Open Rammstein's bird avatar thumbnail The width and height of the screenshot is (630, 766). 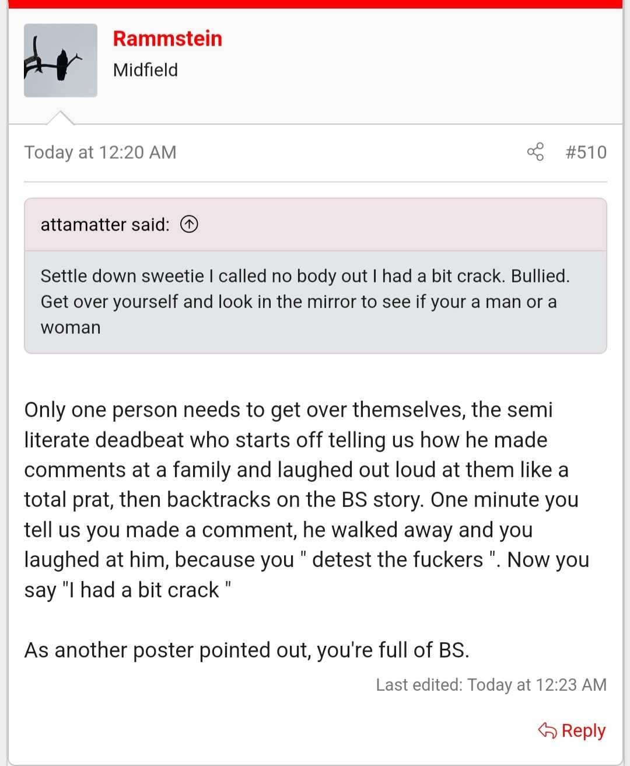[x=61, y=61]
